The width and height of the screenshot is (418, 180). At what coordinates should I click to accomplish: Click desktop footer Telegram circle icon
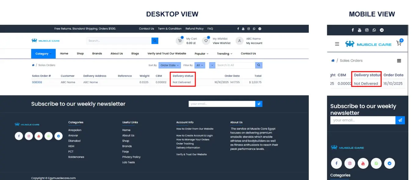[59, 136]
